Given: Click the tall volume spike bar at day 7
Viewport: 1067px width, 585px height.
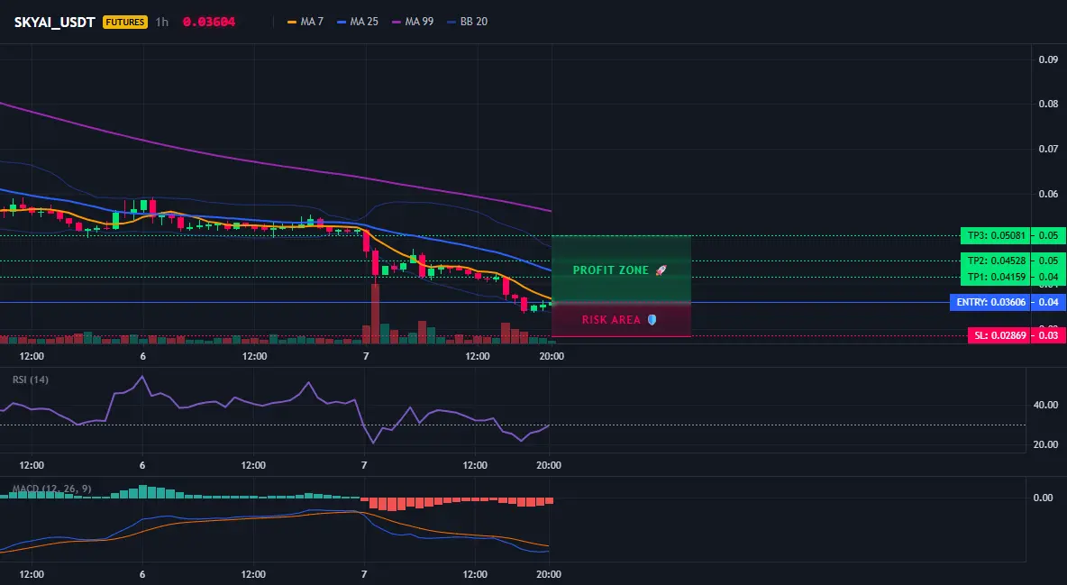Looking at the screenshot, I should (375, 314).
